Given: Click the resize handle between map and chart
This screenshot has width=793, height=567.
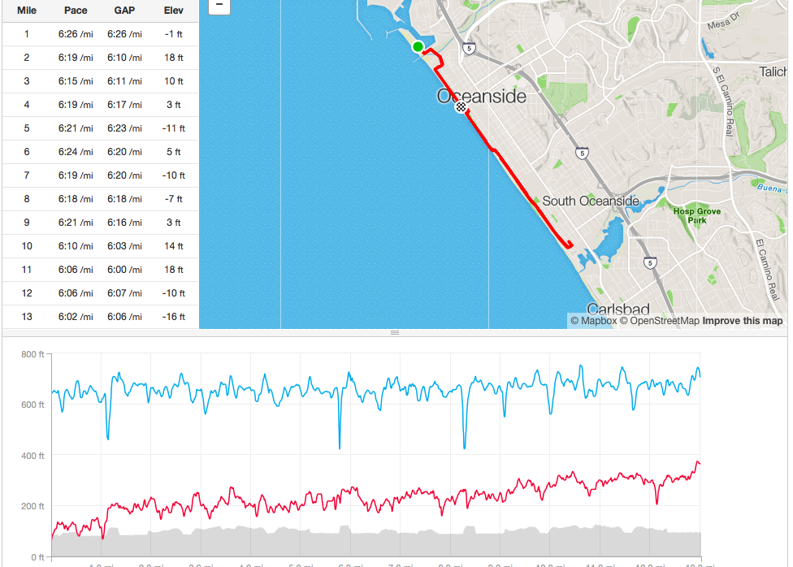Looking at the screenshot, I should [x=396, y=333].
